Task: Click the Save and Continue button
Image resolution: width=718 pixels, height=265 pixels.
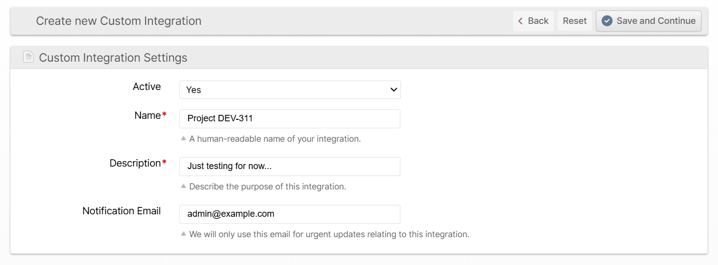Action: tap(648, 21)
